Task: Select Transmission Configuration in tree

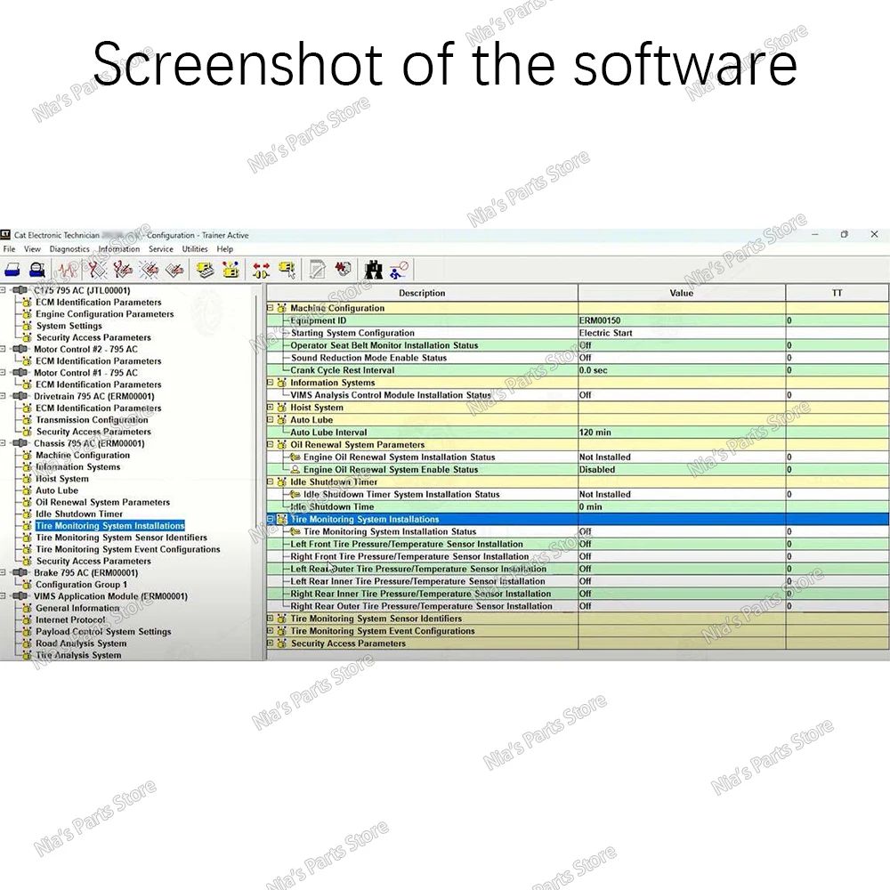Action: pos(92,419)
